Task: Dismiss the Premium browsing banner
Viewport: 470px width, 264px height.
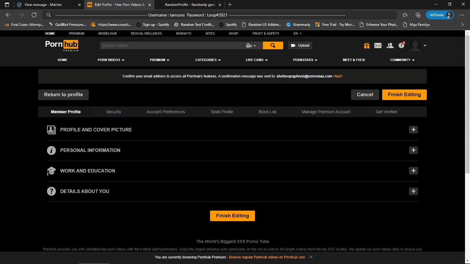Action: 311,257
